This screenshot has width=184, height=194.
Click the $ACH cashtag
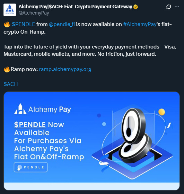point(11,84)
